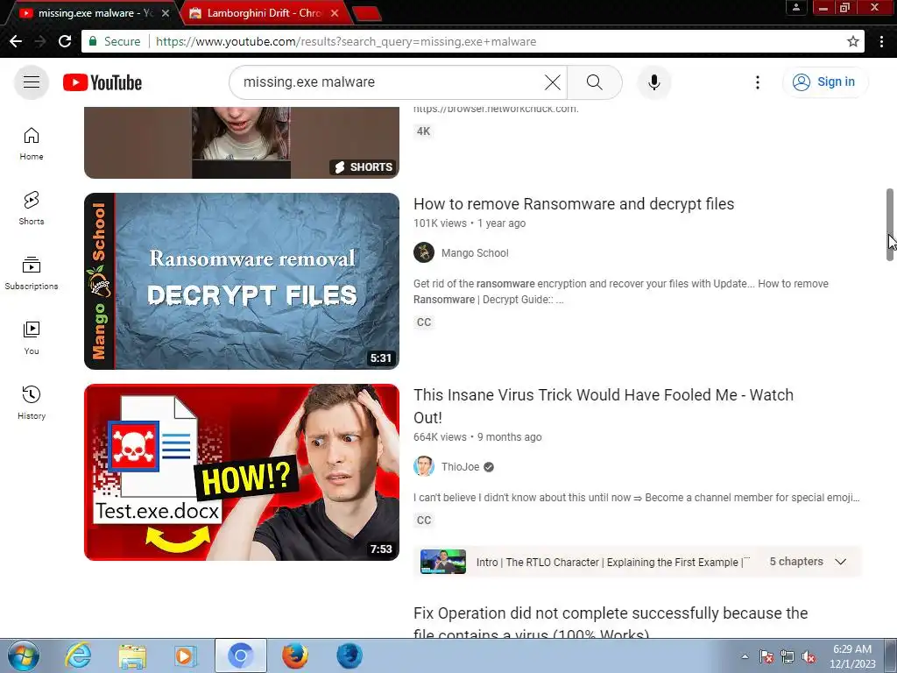Click the 'I can't believe I didn't know' description

pos(636,498)
